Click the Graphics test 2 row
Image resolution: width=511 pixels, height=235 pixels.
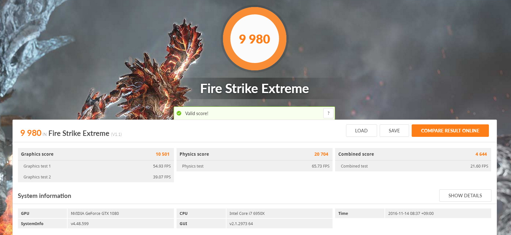96,177
